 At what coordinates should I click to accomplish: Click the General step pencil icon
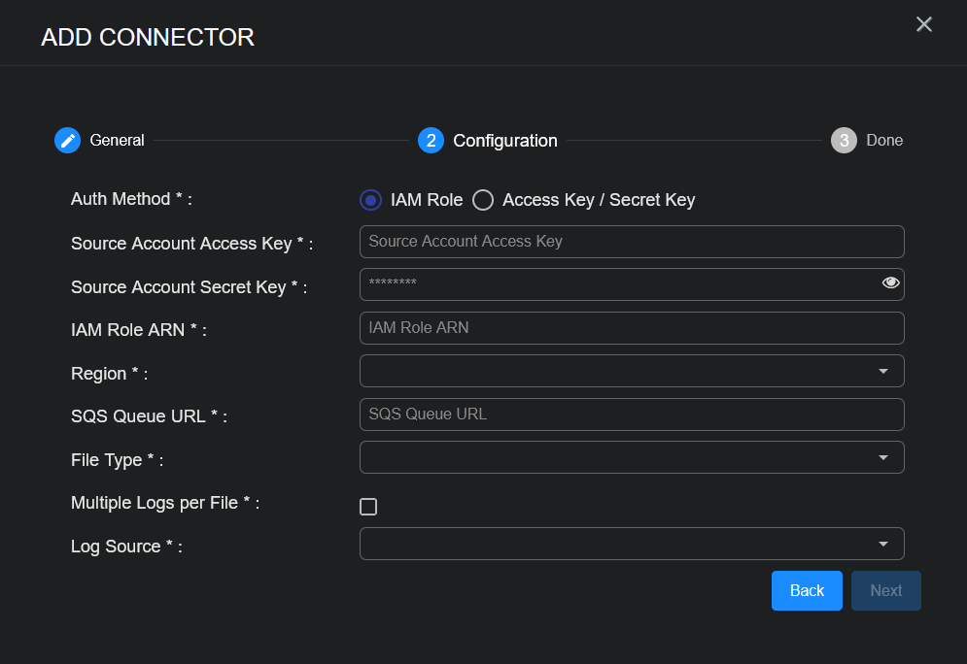coord(67,141)
